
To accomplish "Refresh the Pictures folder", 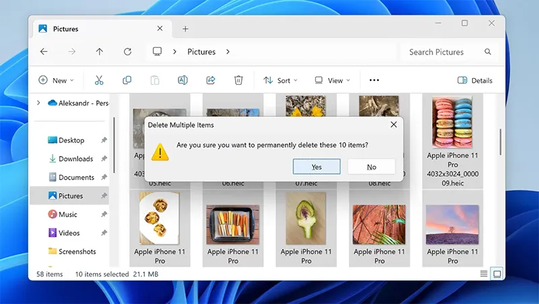I will click(127, 52).
